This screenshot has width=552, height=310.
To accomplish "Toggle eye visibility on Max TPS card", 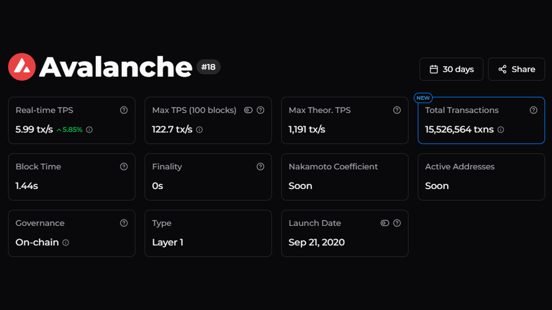I will click(248, 110).
